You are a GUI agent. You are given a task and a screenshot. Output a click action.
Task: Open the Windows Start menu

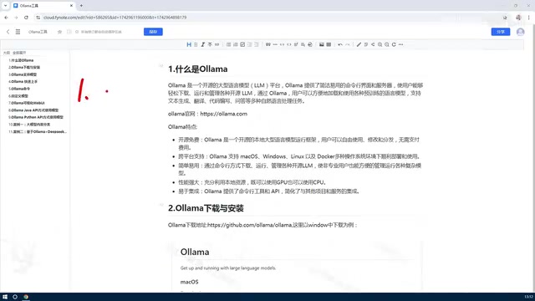click(x=5, y=297)
